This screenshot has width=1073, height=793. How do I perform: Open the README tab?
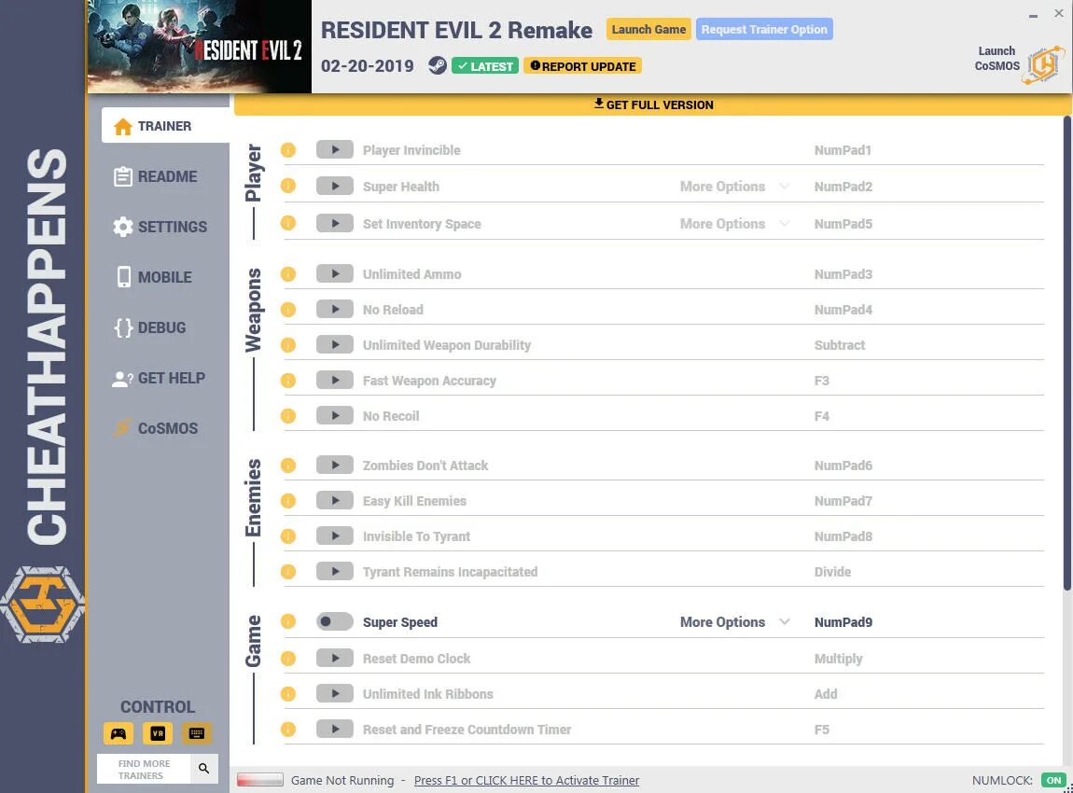click(x=155, y=176)
